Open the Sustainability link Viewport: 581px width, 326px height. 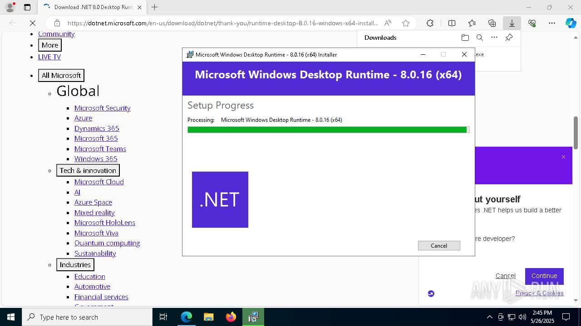click(x=95, y=253)
